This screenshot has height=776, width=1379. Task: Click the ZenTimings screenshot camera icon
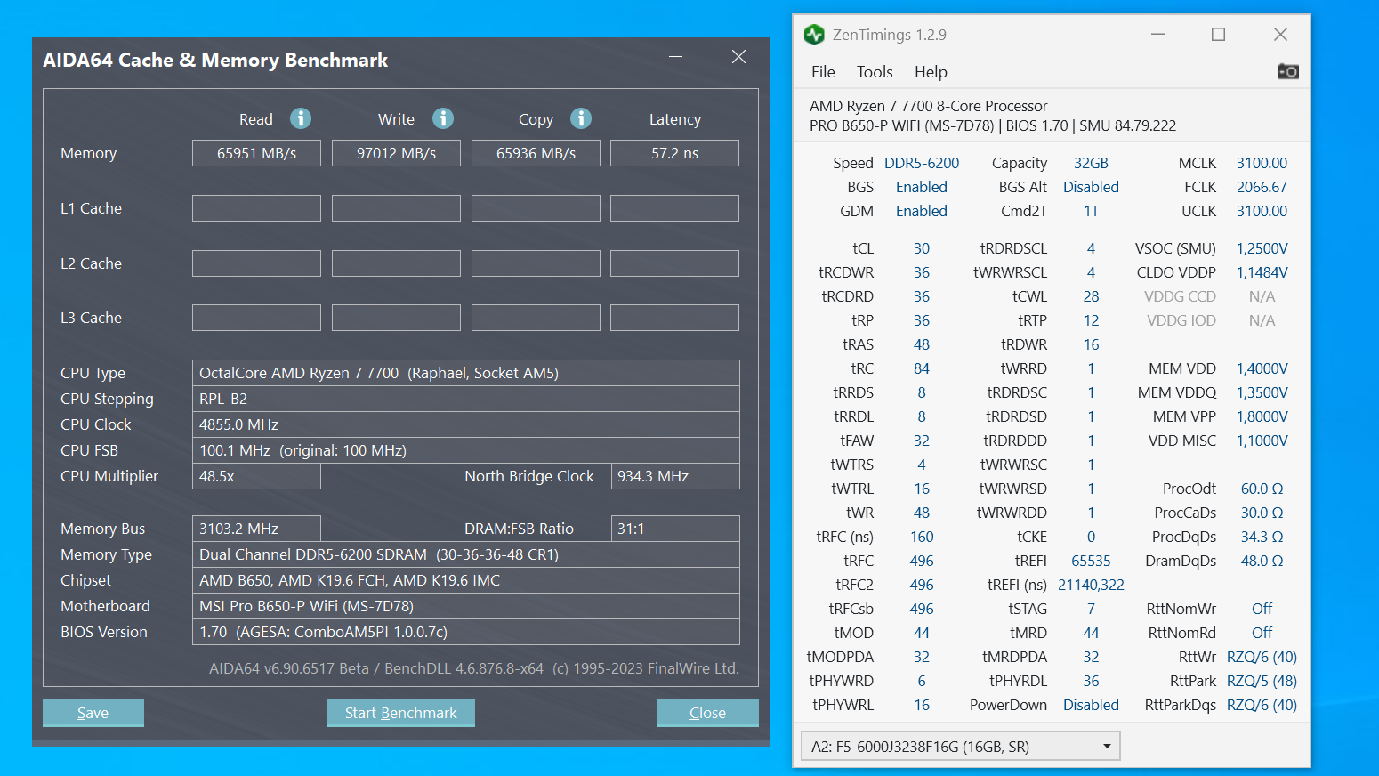1287,71
